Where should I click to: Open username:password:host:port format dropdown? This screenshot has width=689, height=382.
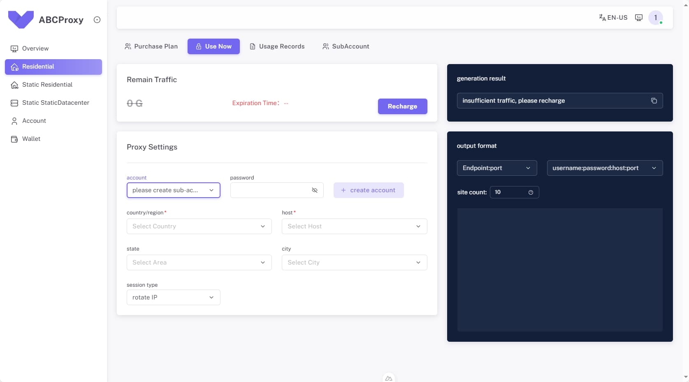[604, 168]
